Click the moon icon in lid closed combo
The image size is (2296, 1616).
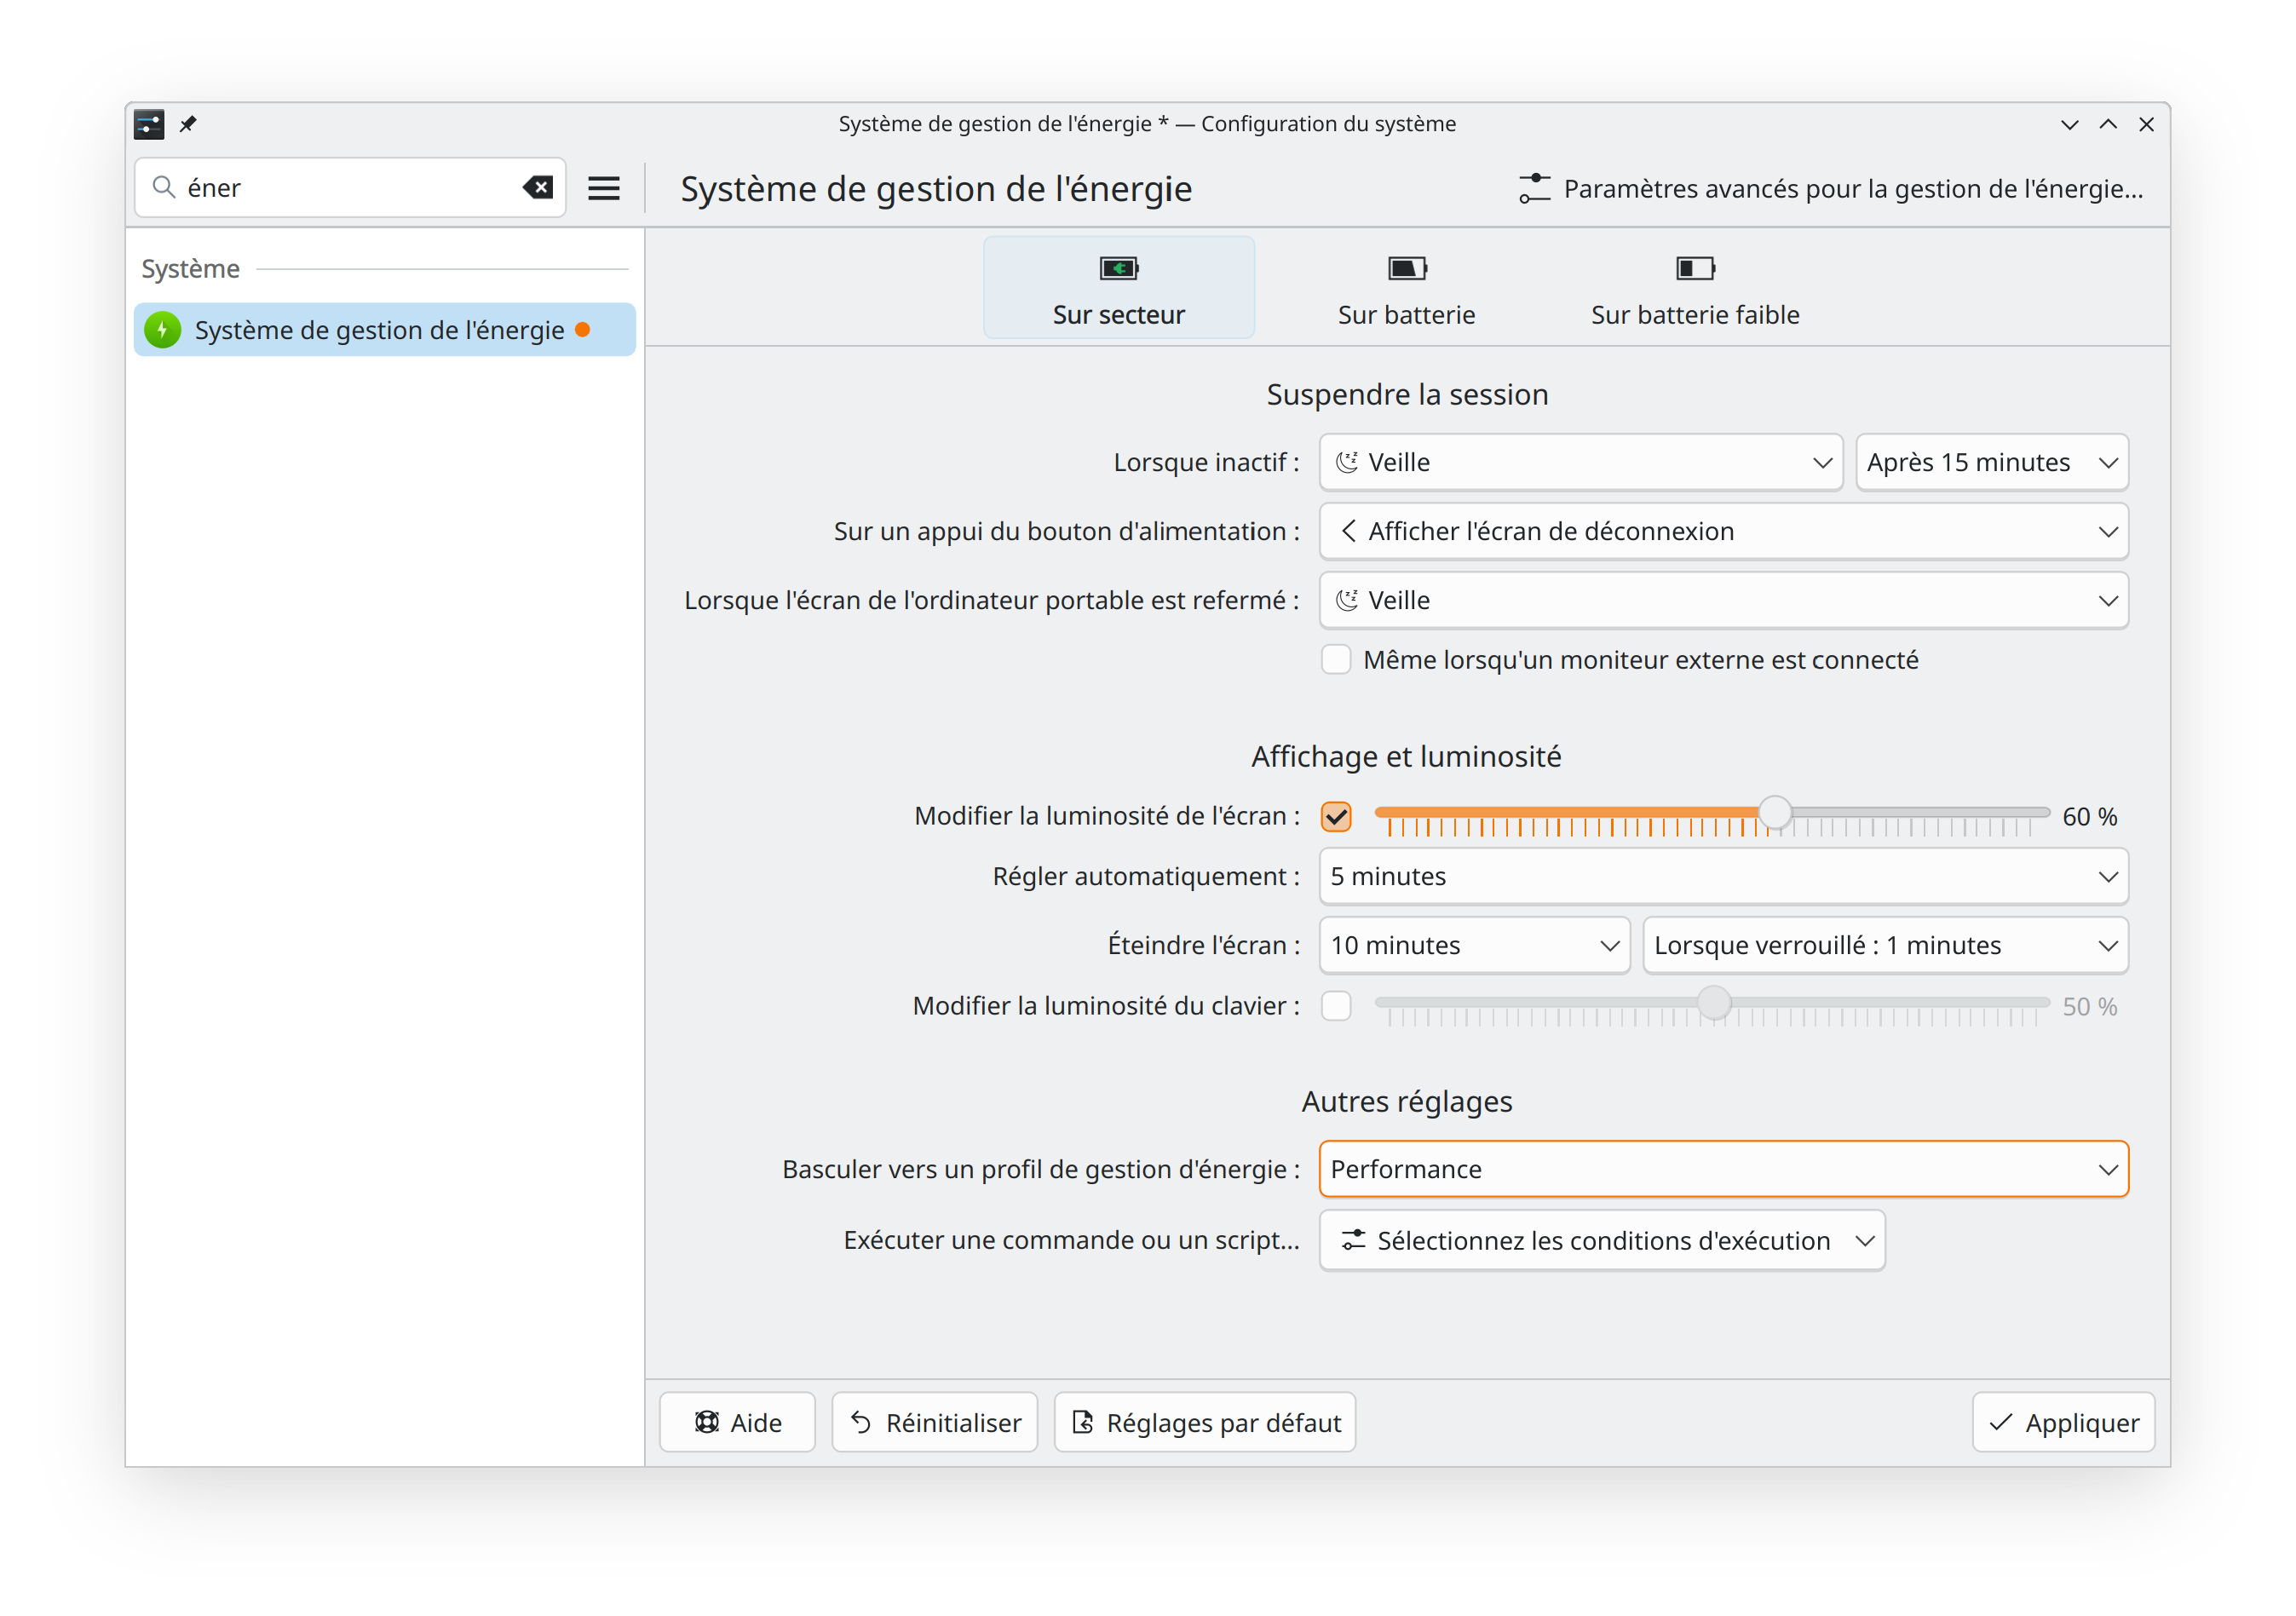coord(1347,600)
